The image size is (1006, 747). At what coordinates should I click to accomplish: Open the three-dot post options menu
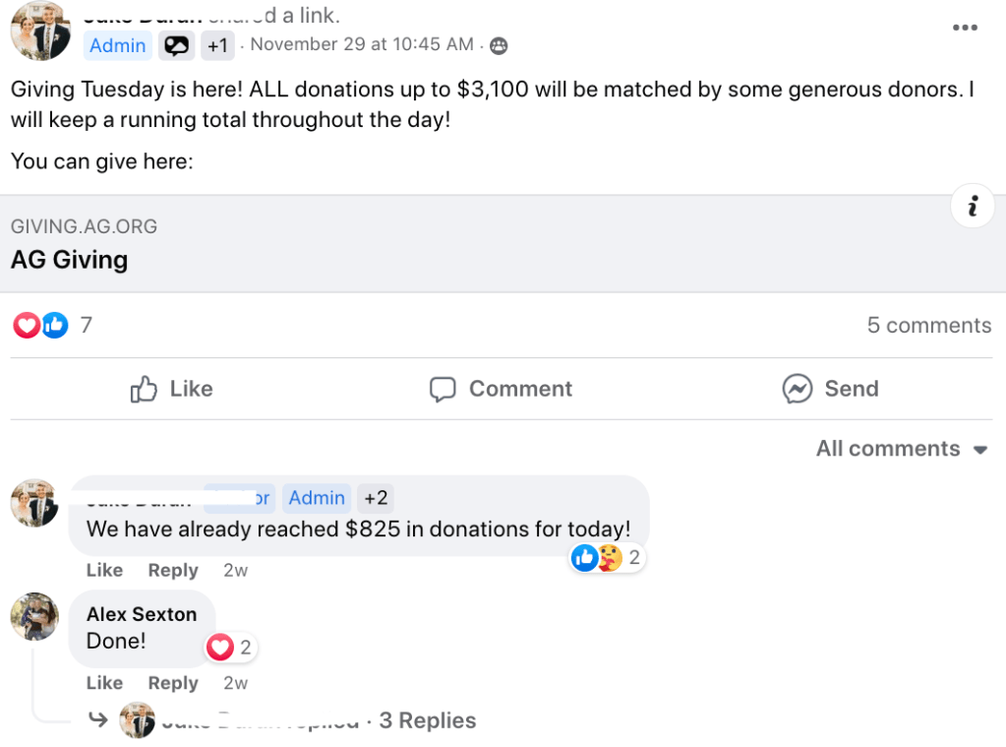[965, 28]
